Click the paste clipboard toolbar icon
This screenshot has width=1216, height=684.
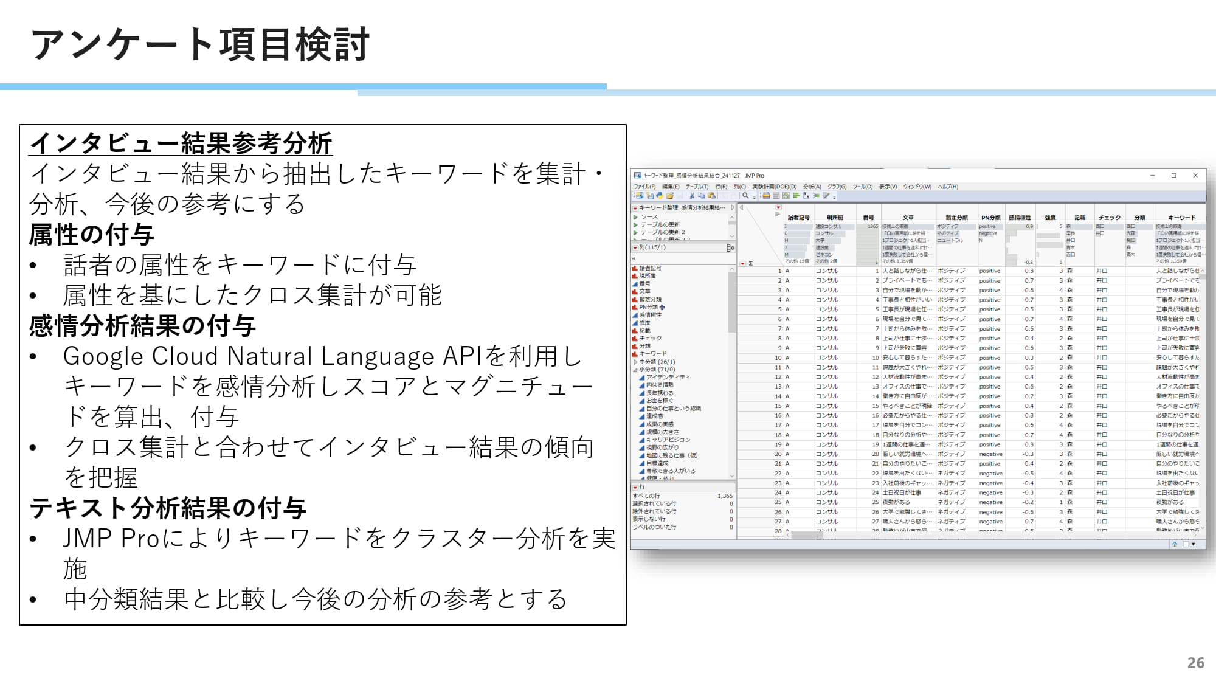click(711, 196)
